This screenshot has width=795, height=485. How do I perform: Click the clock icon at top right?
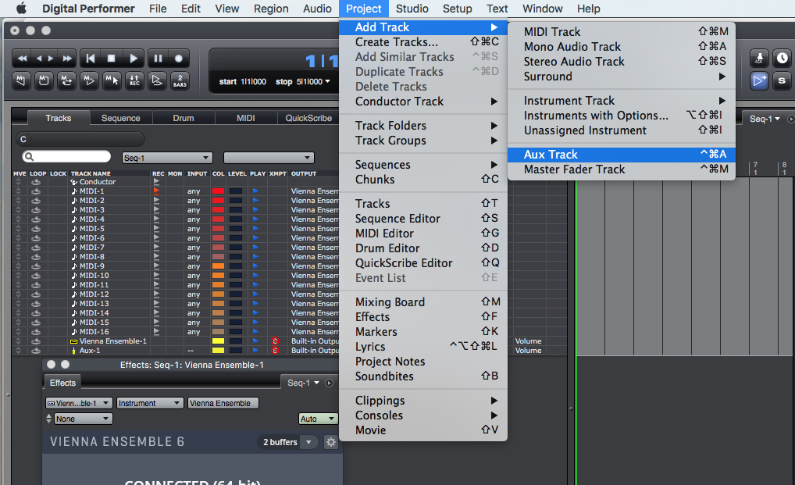pyautogui.click(x=782, y=59)
